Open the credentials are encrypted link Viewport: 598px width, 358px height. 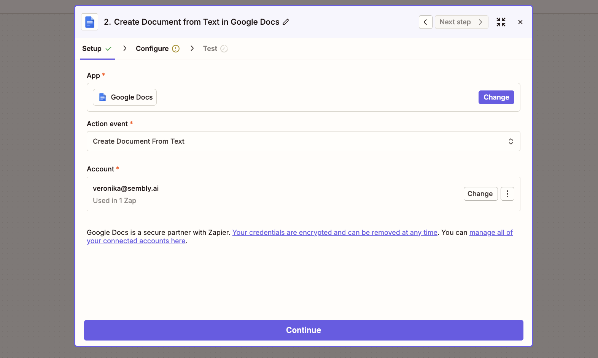[335, 233]
